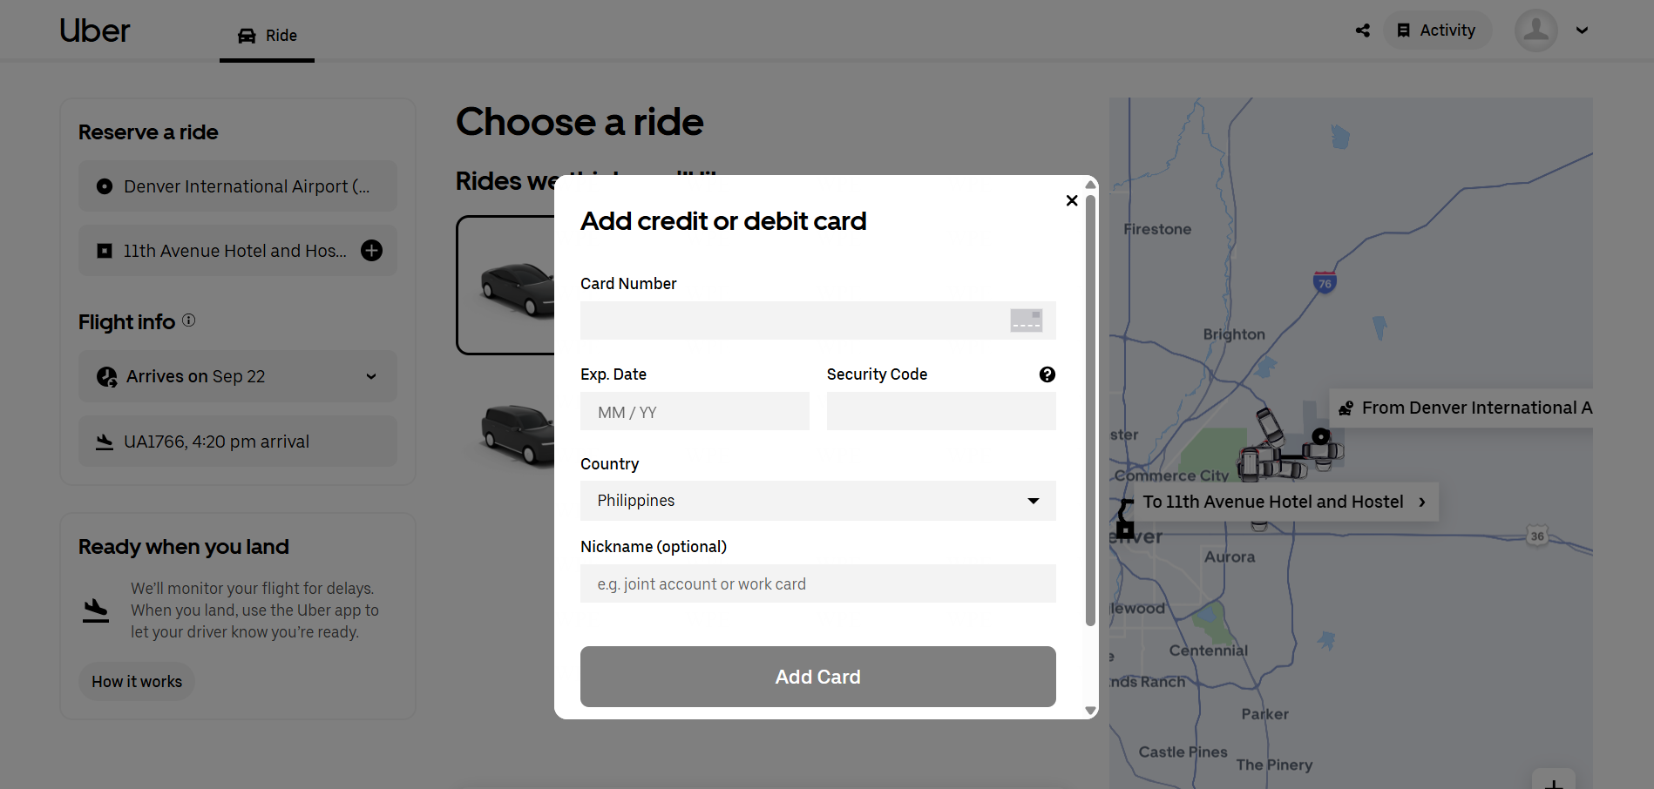
Task: Click the How it works button
Action: click(x=137, y=682)
